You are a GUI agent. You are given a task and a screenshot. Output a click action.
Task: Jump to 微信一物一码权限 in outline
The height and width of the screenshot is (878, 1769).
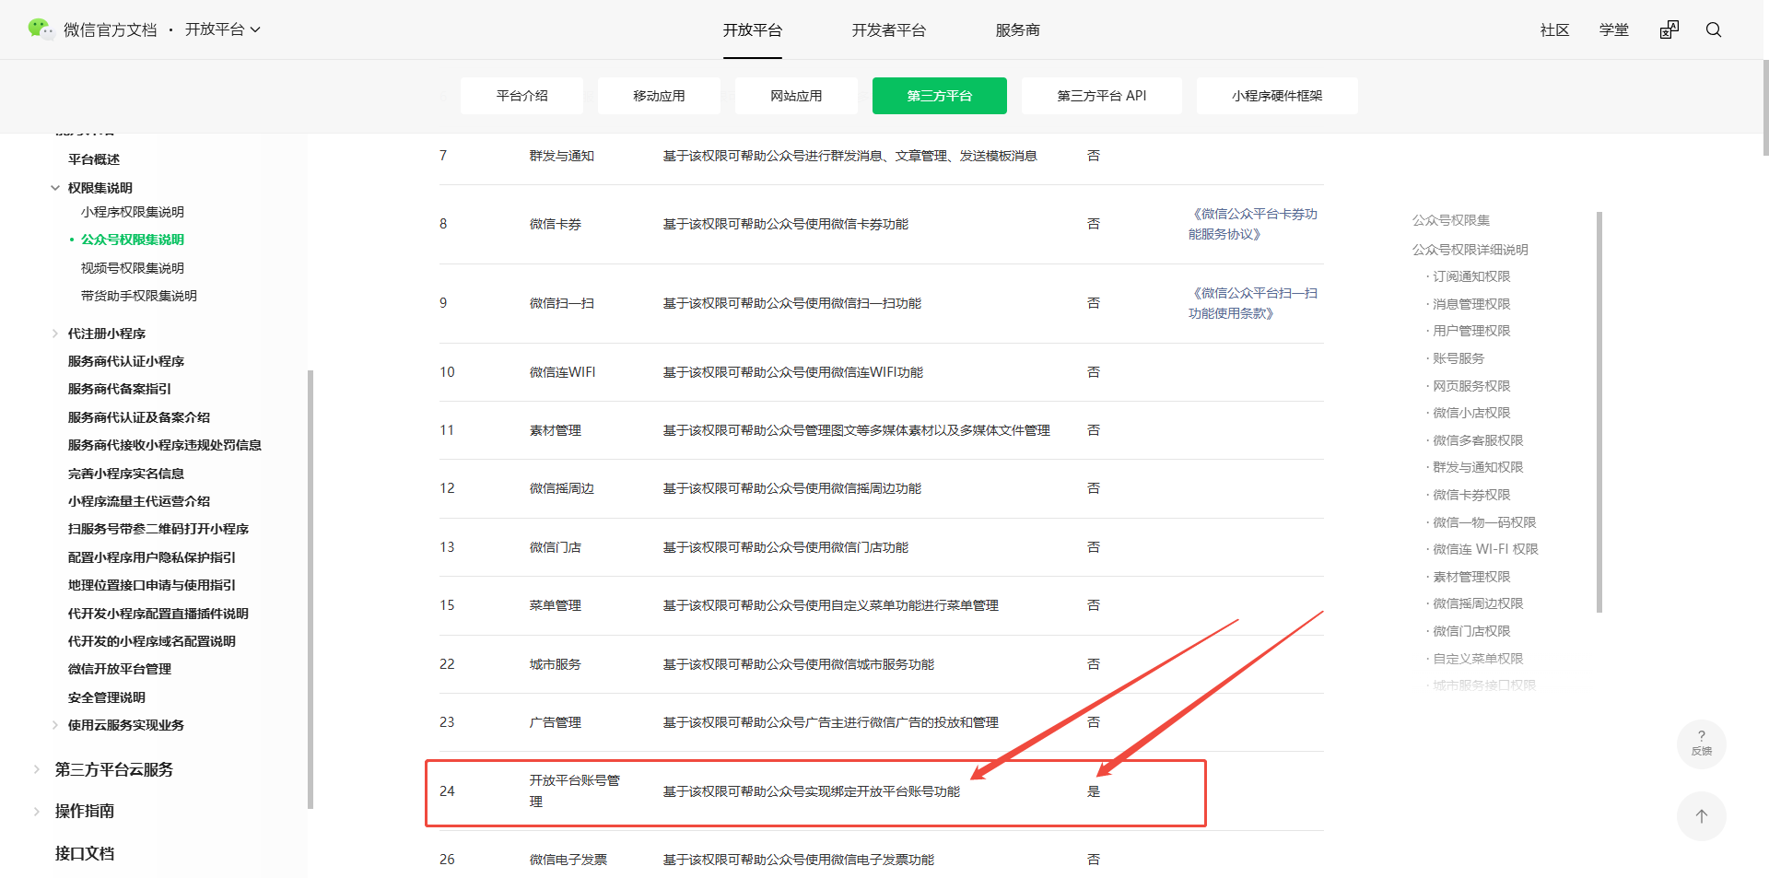coord(1484,522)
